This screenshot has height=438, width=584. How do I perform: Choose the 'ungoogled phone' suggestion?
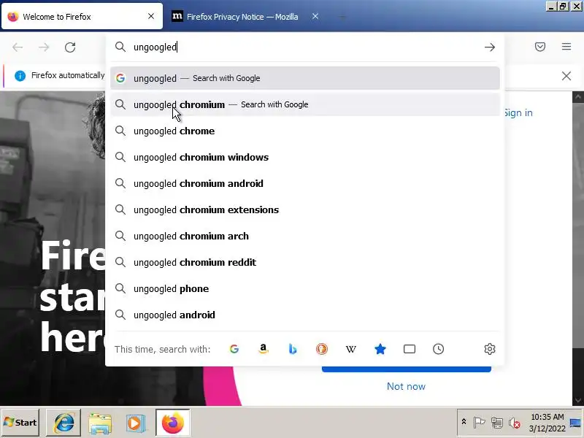pos(304,288)
